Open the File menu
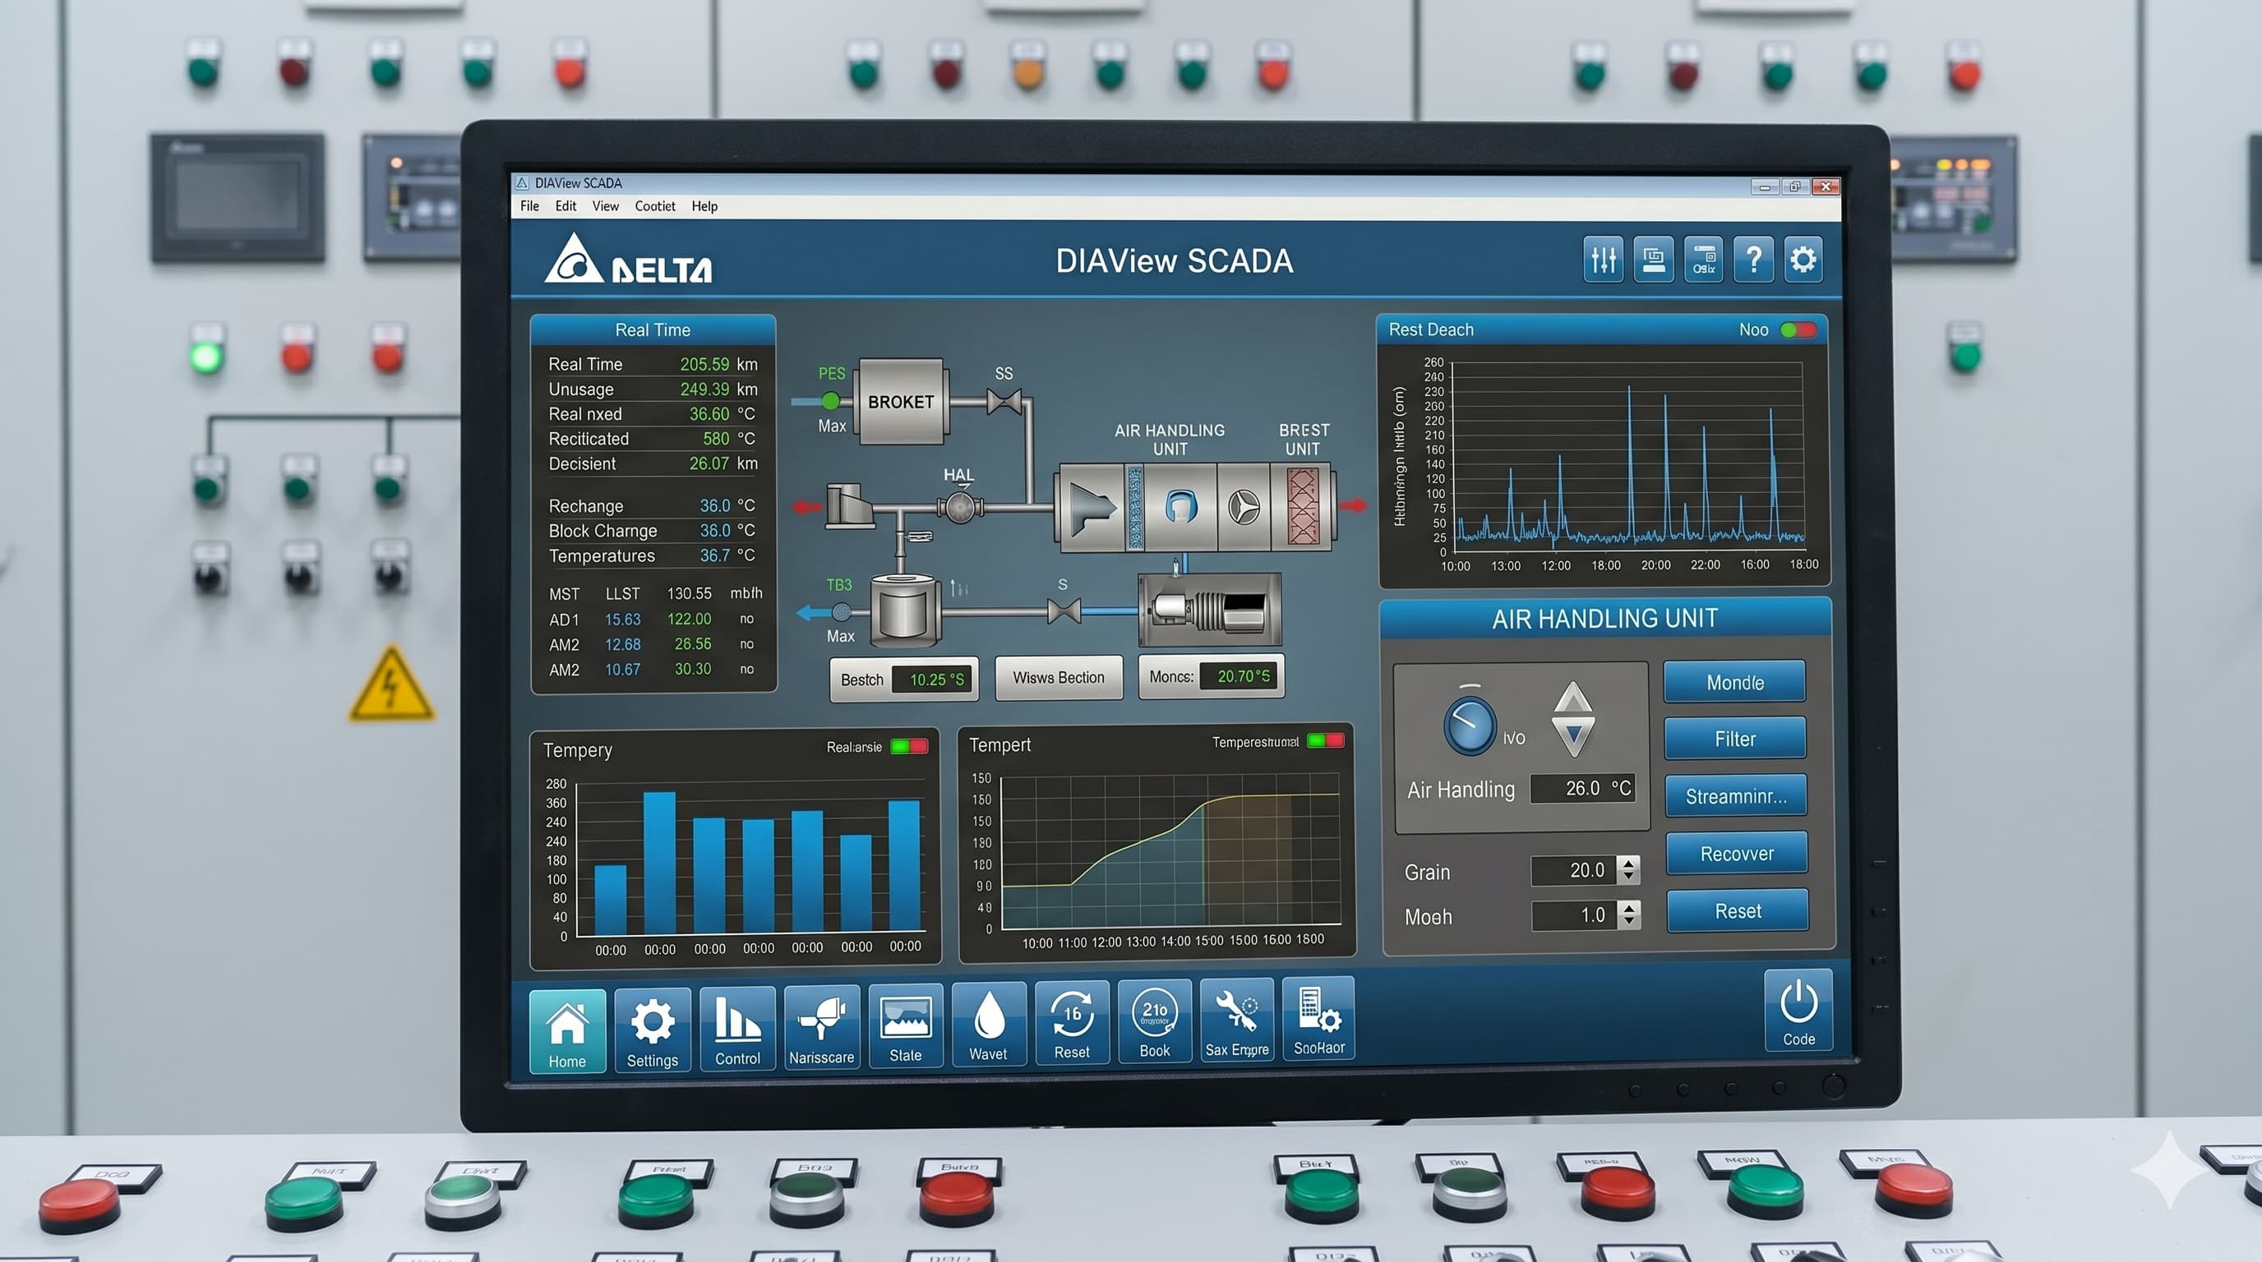2262x1262 pixels. point(529,206)
